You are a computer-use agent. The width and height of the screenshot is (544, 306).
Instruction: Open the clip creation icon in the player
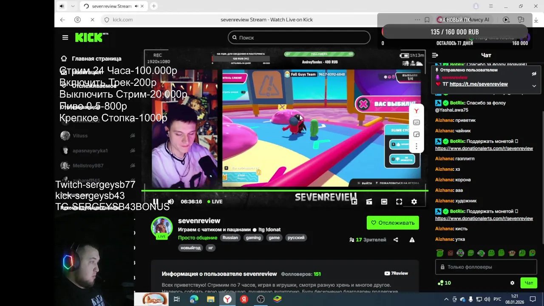pyautogui.click(x=369, y=201)
